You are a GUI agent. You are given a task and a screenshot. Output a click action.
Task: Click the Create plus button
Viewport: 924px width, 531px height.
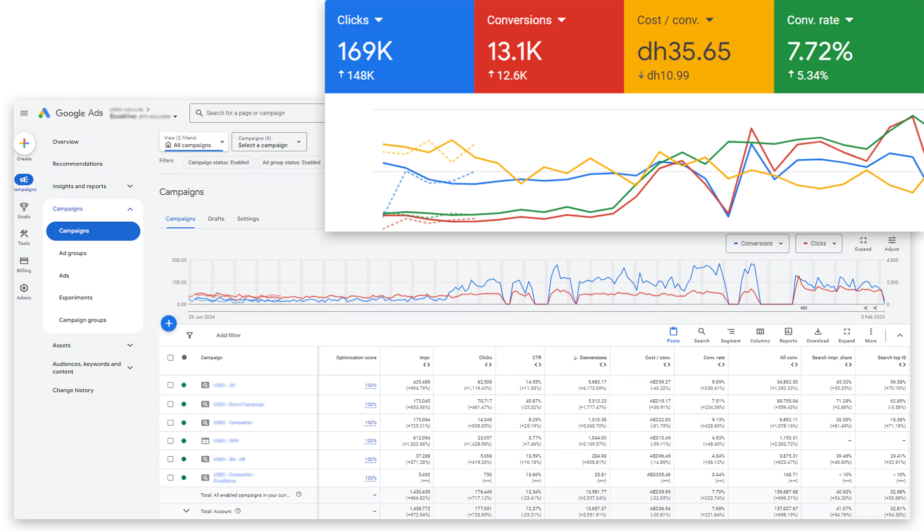[x=24, y=144]
